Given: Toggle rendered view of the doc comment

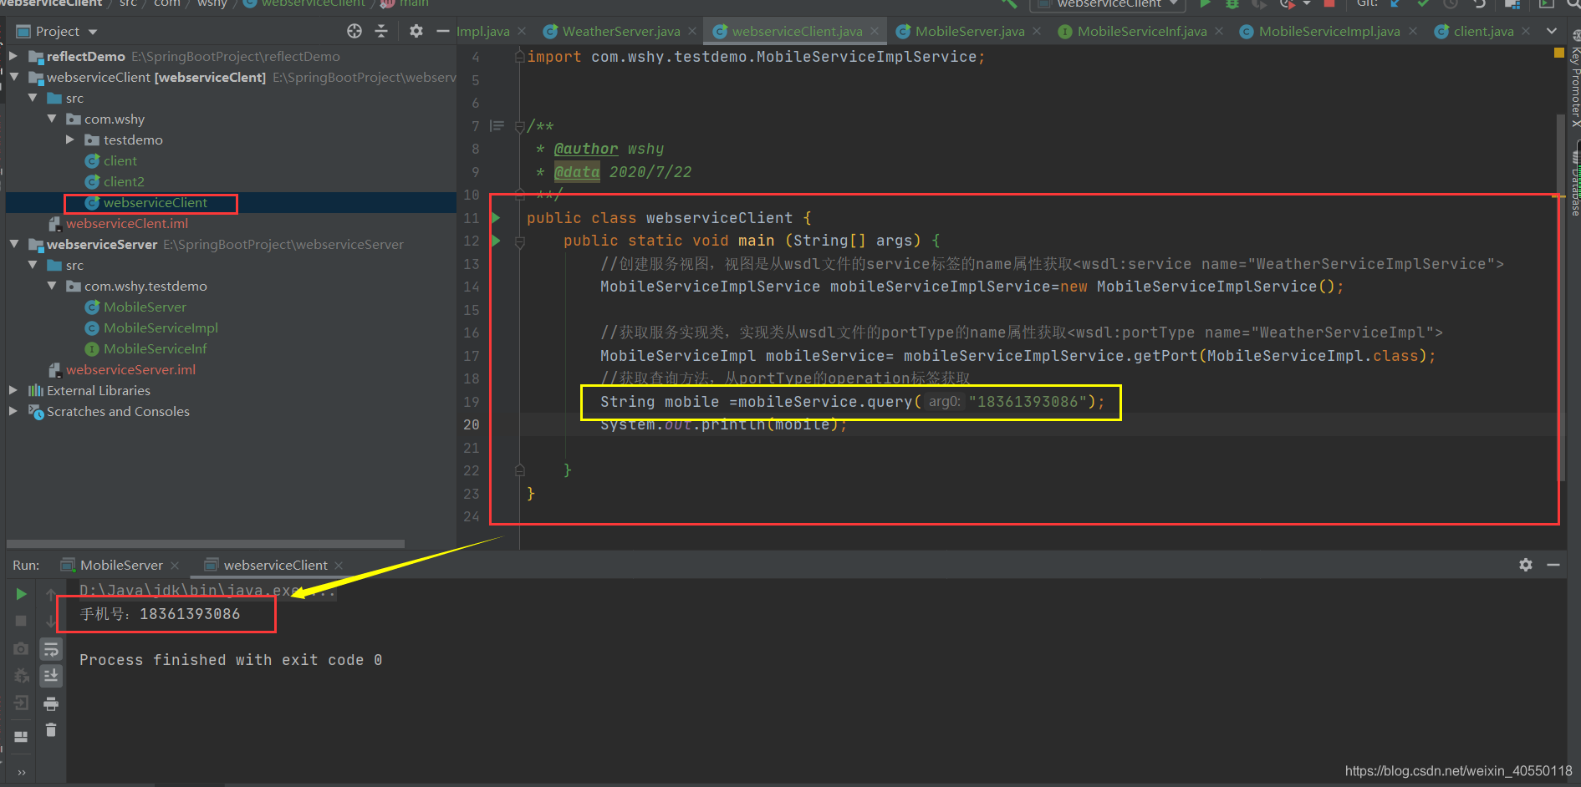Looking at the screenshot, I should tap(497, 126).
